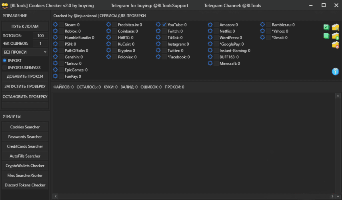Select the IP:PORT:USER:PASS radio button

coord(4,68)
